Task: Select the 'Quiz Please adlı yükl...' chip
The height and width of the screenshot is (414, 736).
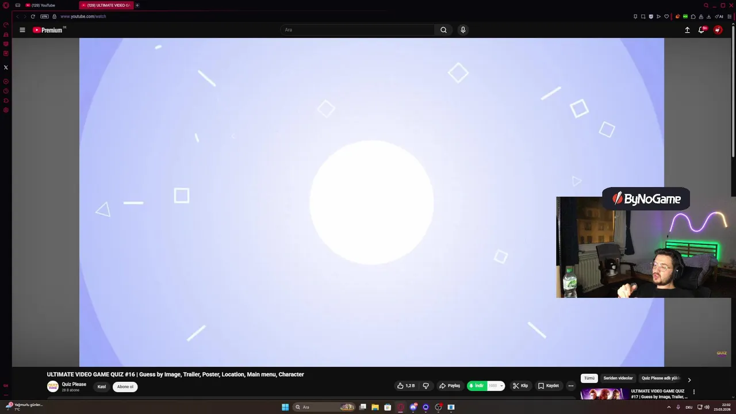Action: [661, 378]
